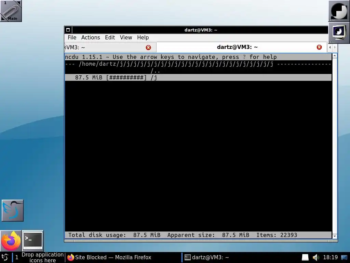Click the terminal window menu icon
This screenshot has height=263, width=350.
click(x=68, y=30)
